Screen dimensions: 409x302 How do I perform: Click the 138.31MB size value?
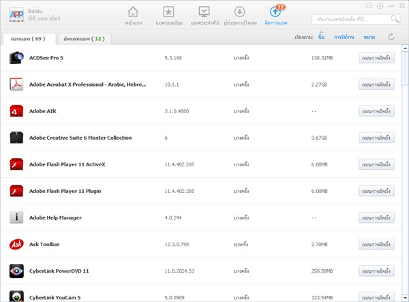(x=322, y=58)
